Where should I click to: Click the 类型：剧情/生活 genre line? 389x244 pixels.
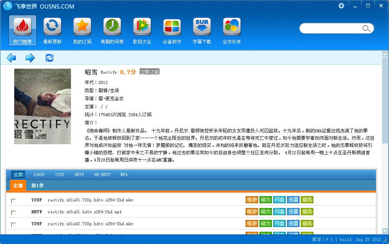click(102, 91)
